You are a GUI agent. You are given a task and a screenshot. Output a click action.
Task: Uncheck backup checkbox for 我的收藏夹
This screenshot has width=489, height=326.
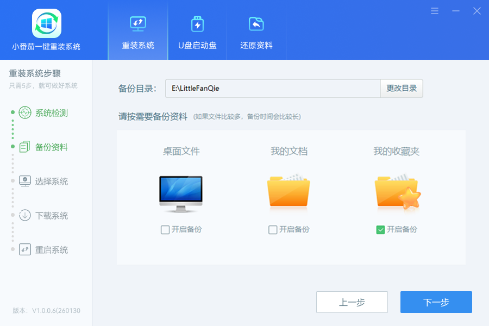click(x=380, y=230)
